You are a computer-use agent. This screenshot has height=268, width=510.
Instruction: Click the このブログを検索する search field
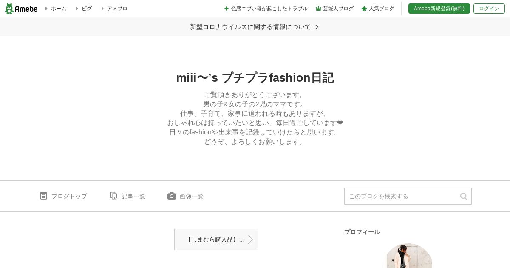[408, 196]
